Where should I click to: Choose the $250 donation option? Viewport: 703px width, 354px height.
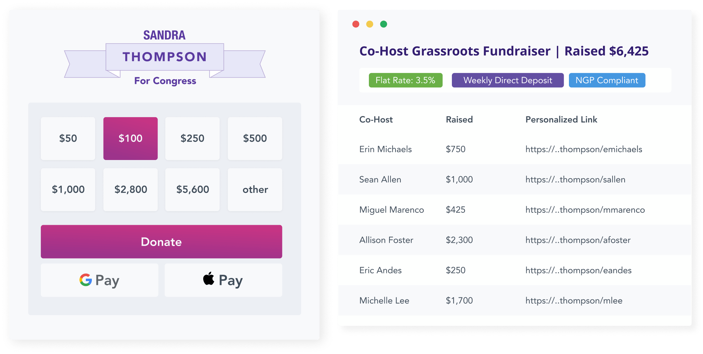(192, 138)
